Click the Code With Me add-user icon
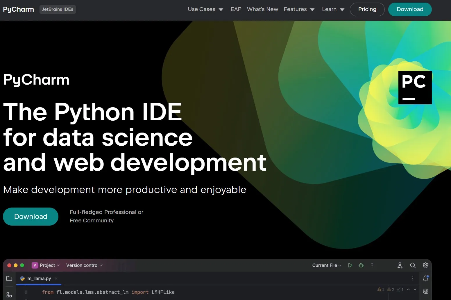 click(x=400, y=265)
